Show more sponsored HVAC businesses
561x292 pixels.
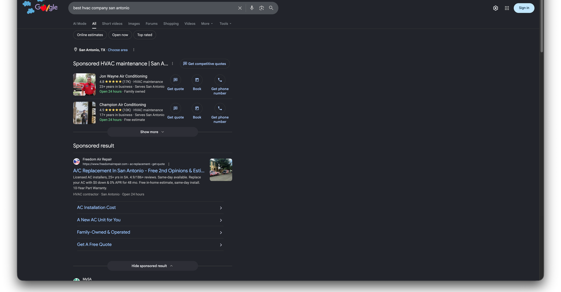point(153,132)
